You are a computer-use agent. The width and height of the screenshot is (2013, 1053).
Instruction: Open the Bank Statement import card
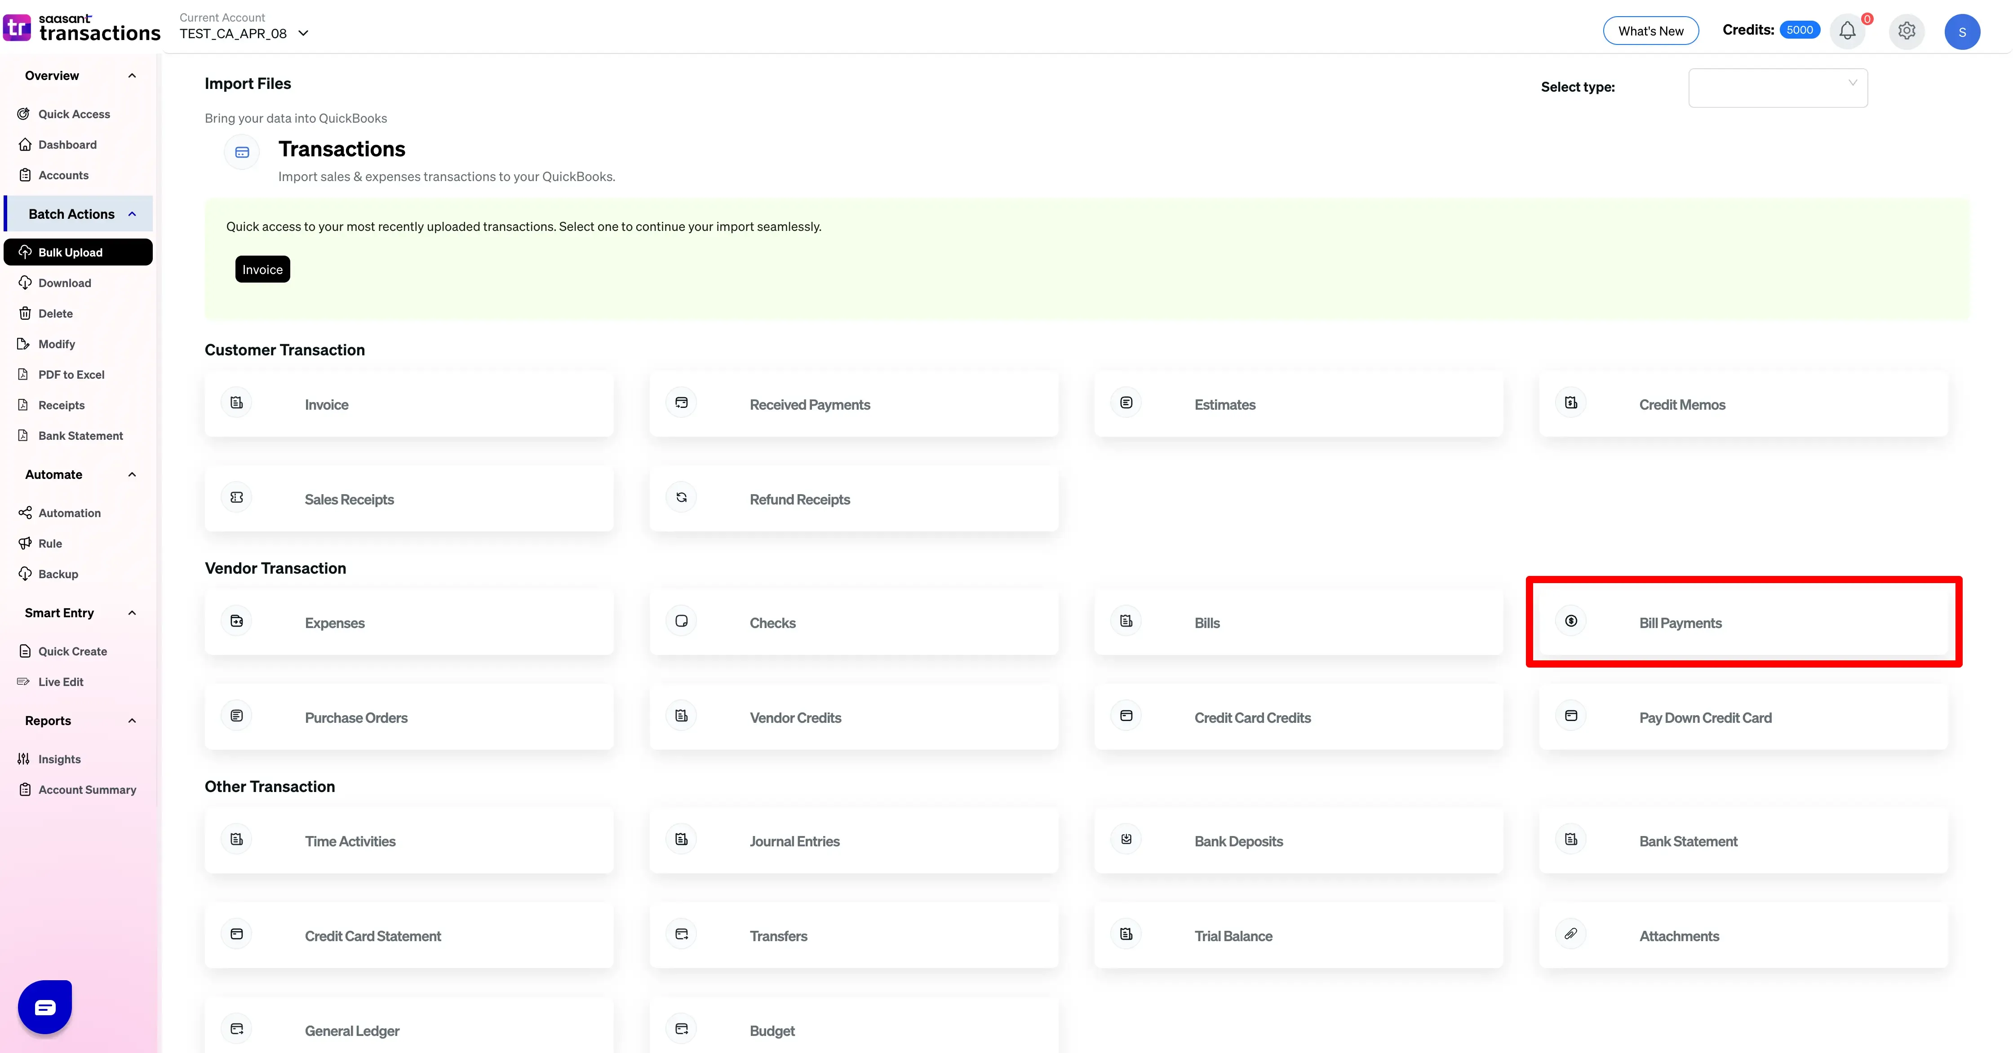click(1743, 841)
